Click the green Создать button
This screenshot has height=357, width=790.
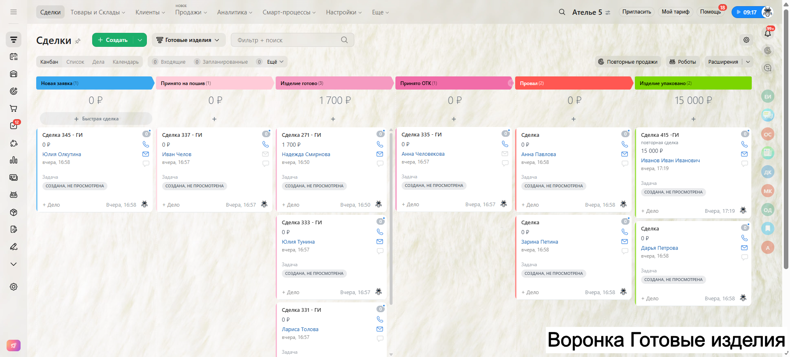point(113,40)
